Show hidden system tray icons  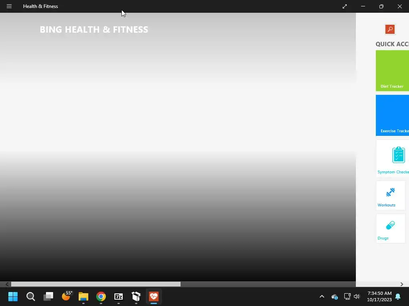pos(322,296)
